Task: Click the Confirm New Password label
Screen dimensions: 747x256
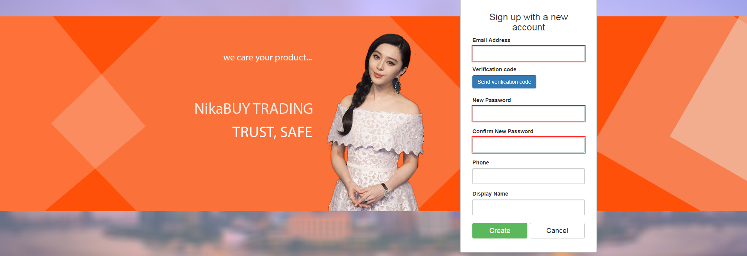Action: point(503,131)
